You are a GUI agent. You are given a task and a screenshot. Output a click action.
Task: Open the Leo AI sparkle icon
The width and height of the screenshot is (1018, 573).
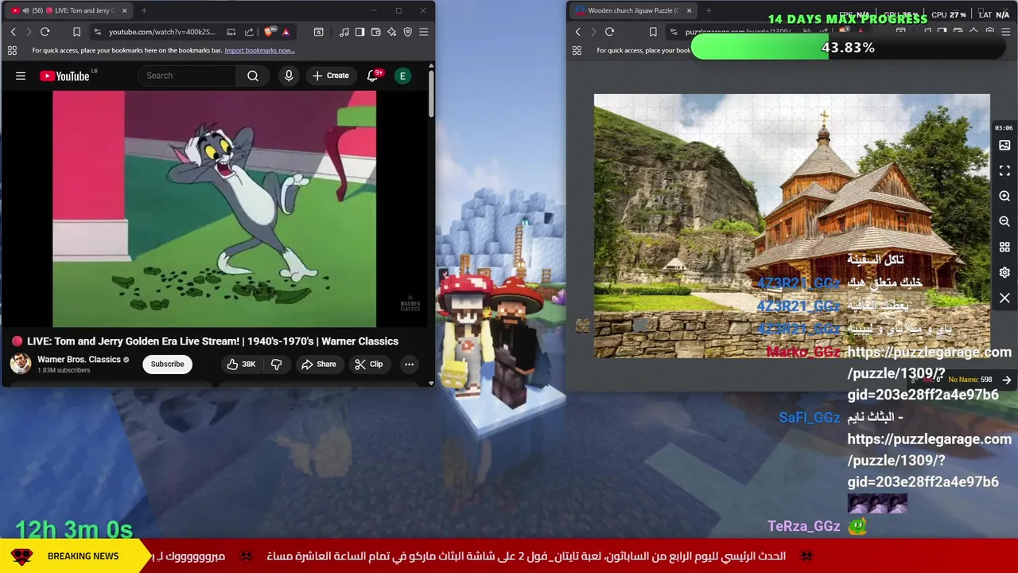point(391,32)
